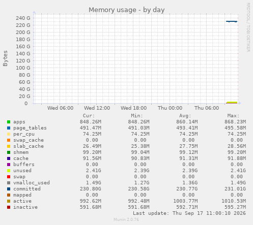The height and width of the screenshot is (225, 253).
Task: Click the 'swap_cache' legend label
Action: pos(29,140)
